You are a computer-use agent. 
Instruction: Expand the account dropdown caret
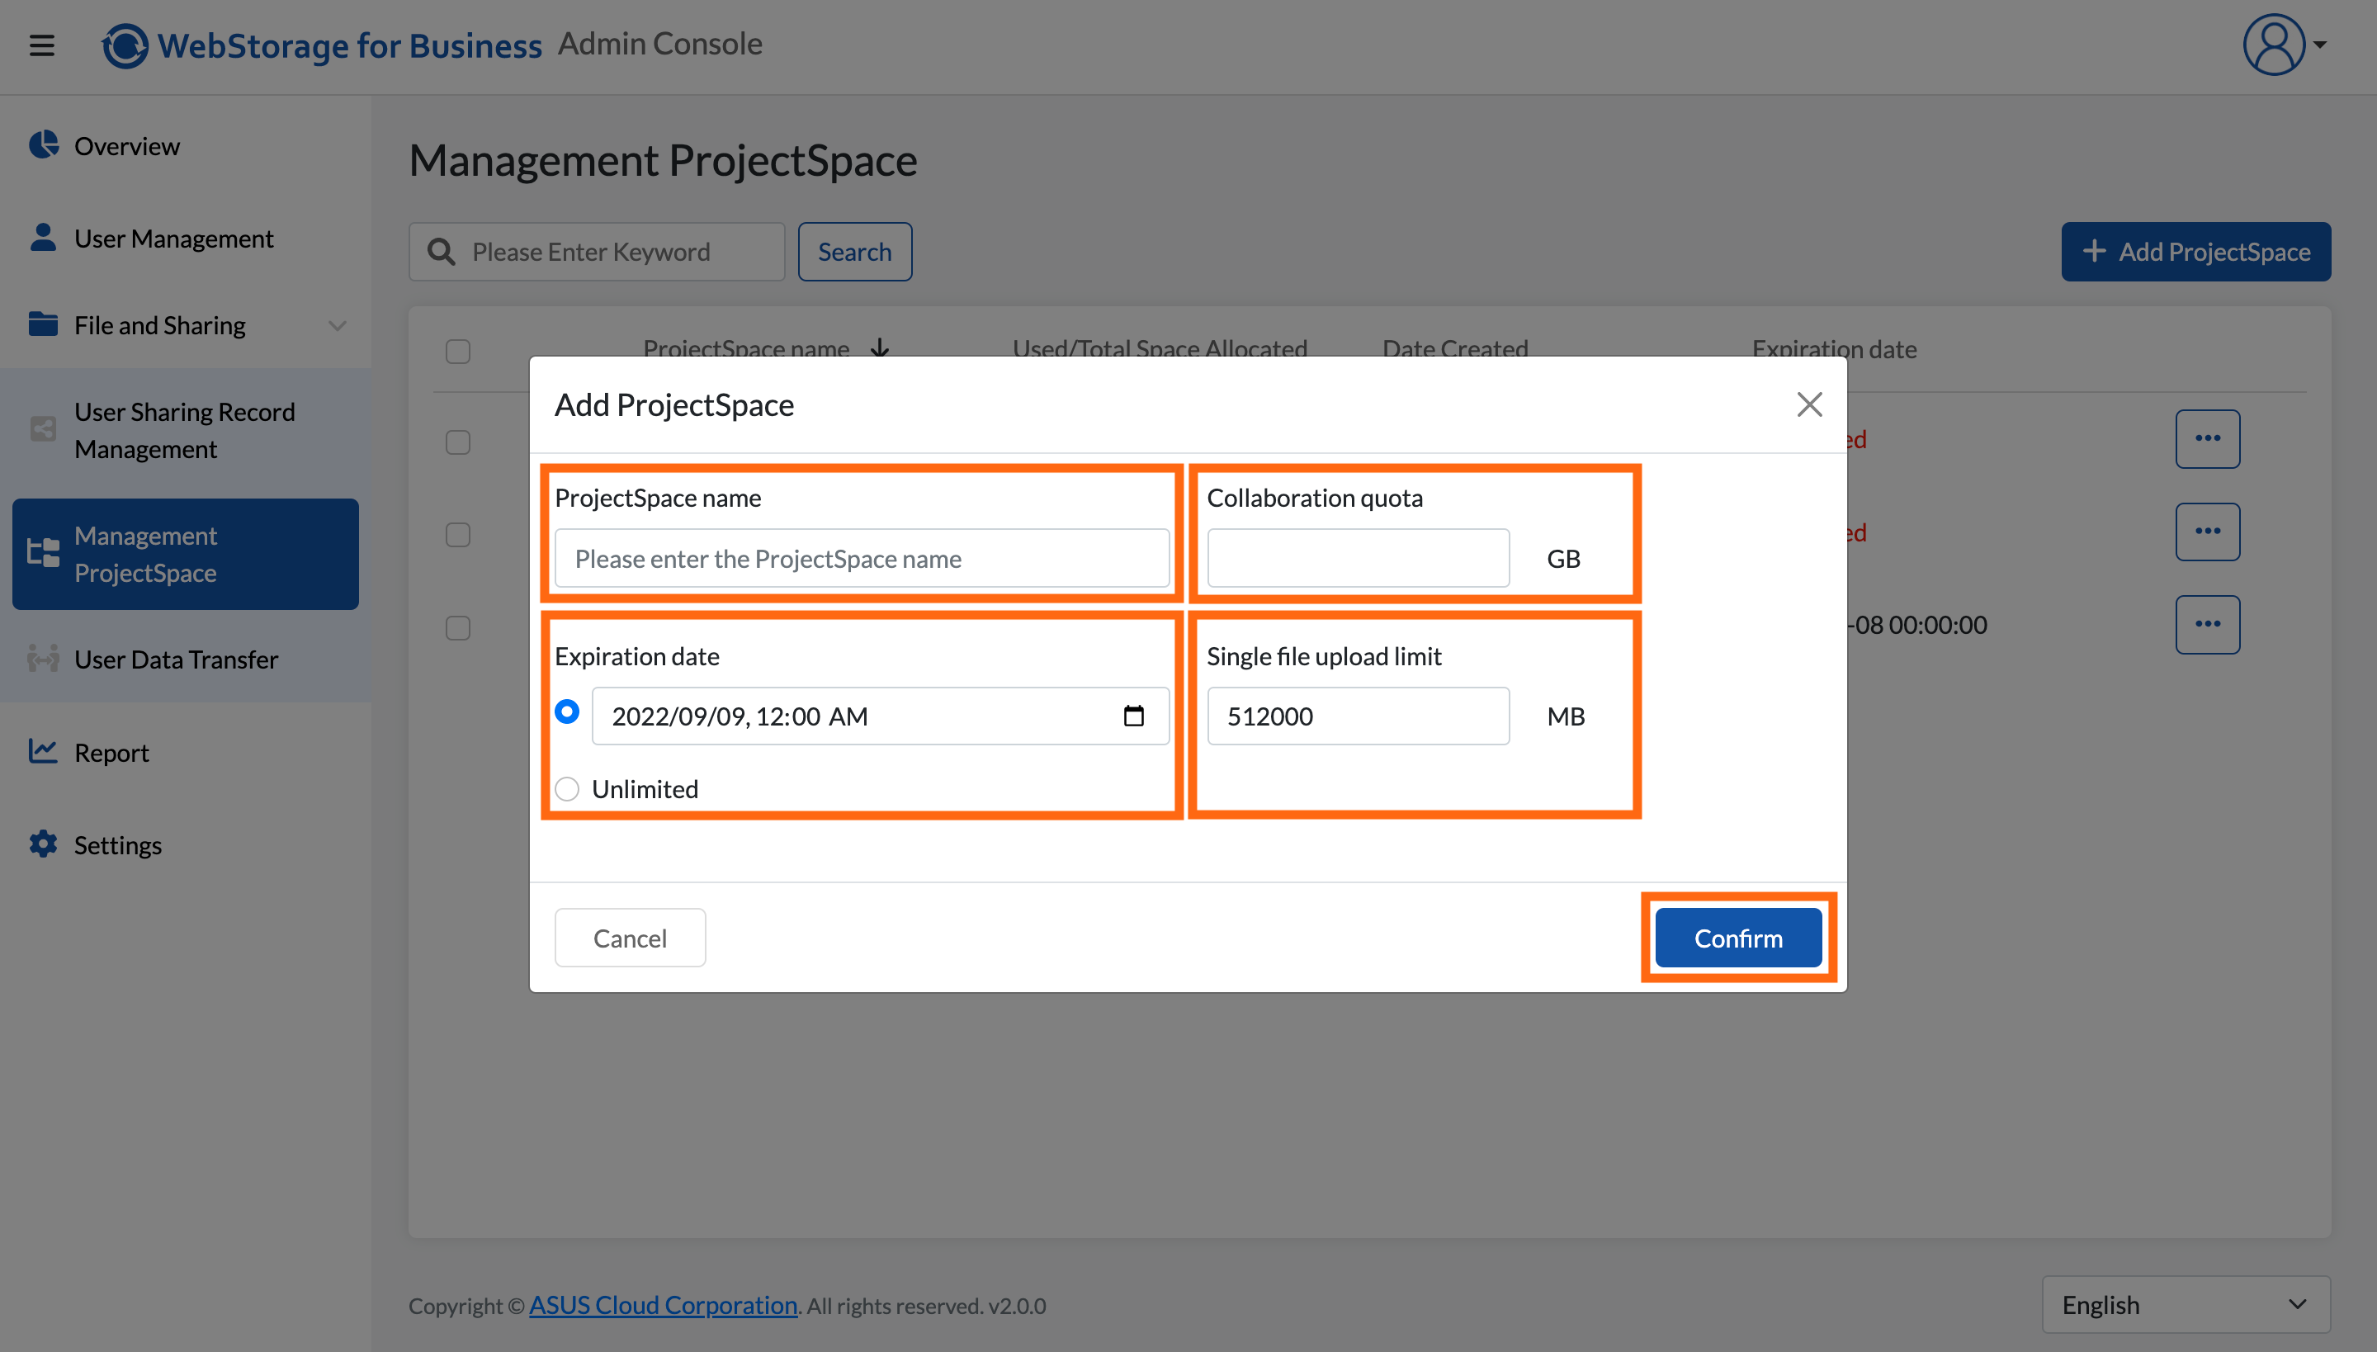(x=2320, y=45)
